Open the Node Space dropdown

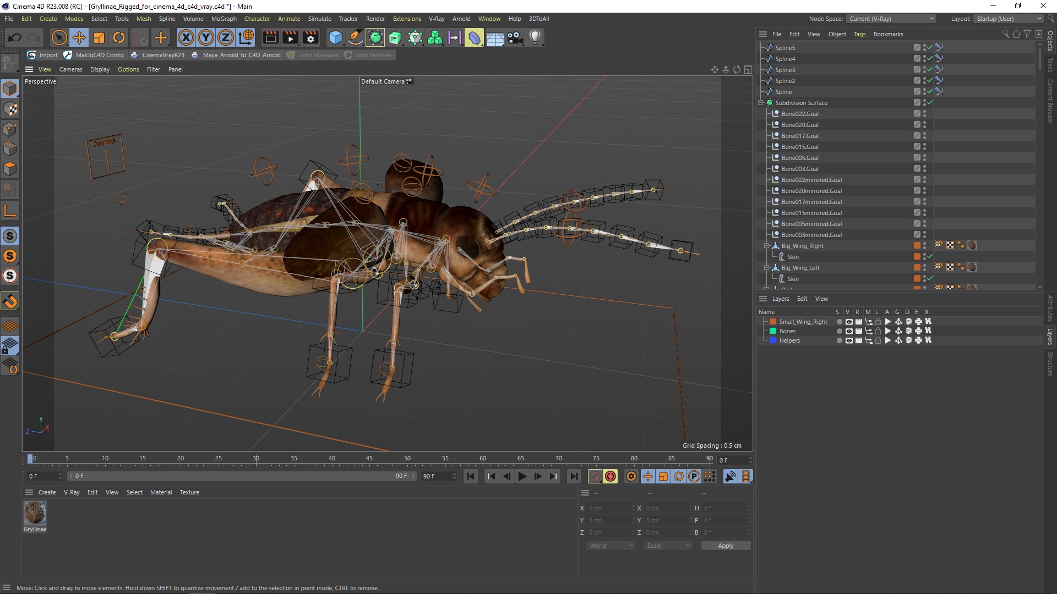tap(891, 19)
